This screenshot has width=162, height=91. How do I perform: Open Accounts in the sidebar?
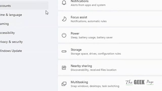(x=24, y=6)
